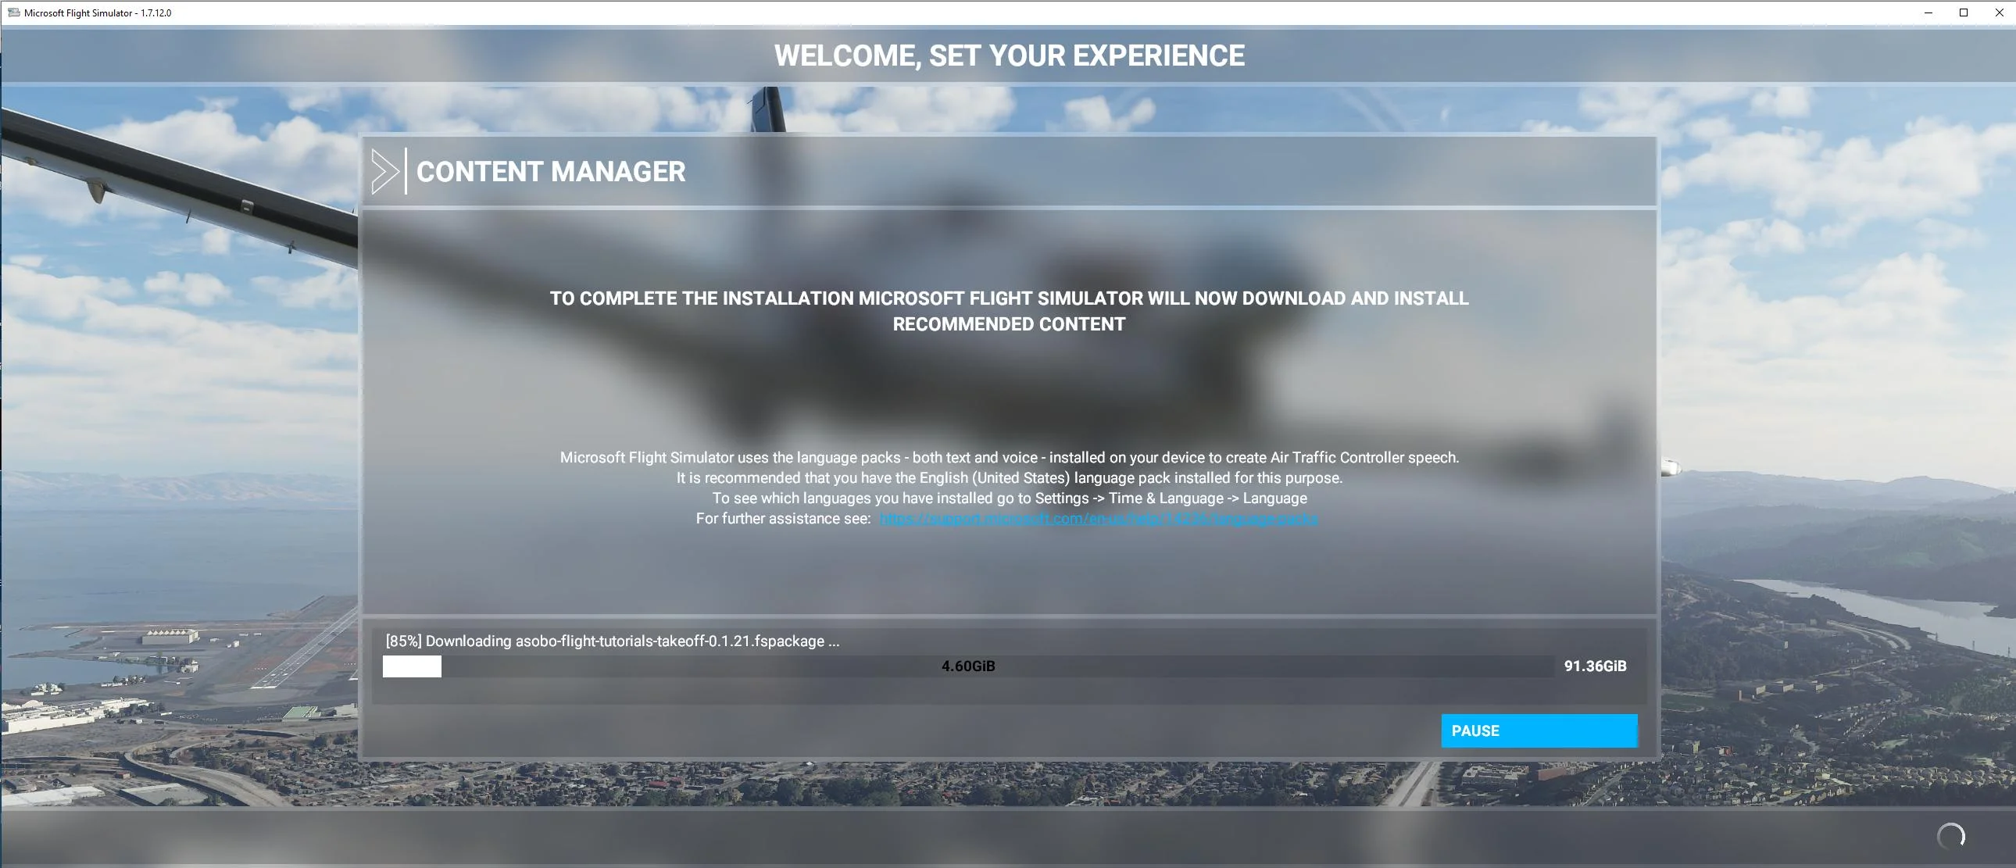Click the CONTENT MANAGER heading
This screenshot has height=868, width=2016.
point(550,171)
